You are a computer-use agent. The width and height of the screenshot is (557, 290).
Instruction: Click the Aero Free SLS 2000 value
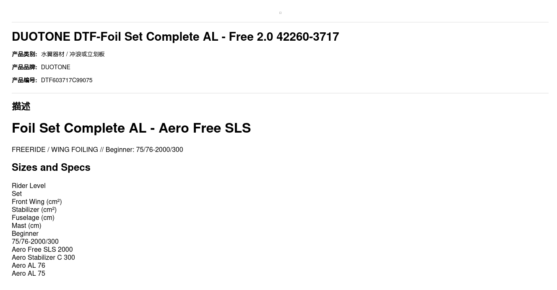(42, 250)
